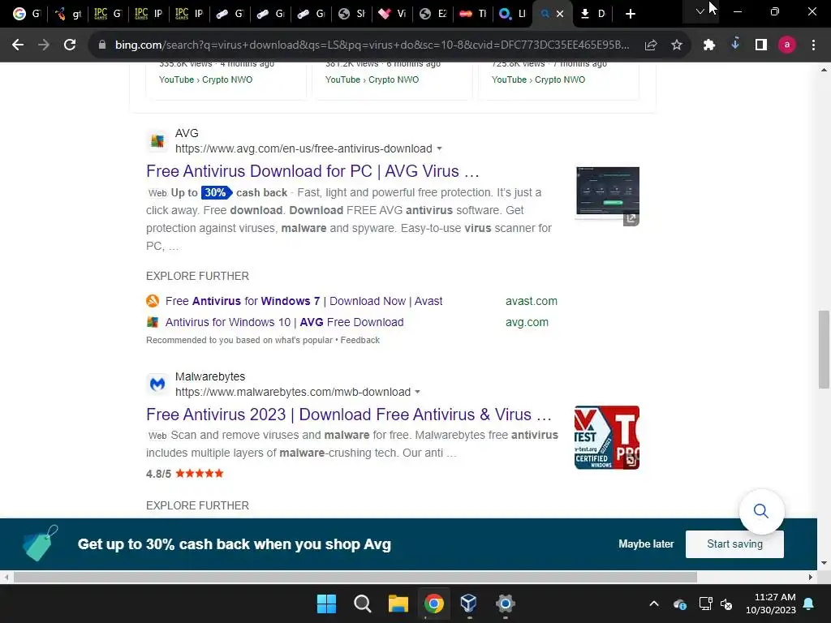Click Maybe later on cash back banner
This screenshot has width=831, height=623.
point(646,544)
